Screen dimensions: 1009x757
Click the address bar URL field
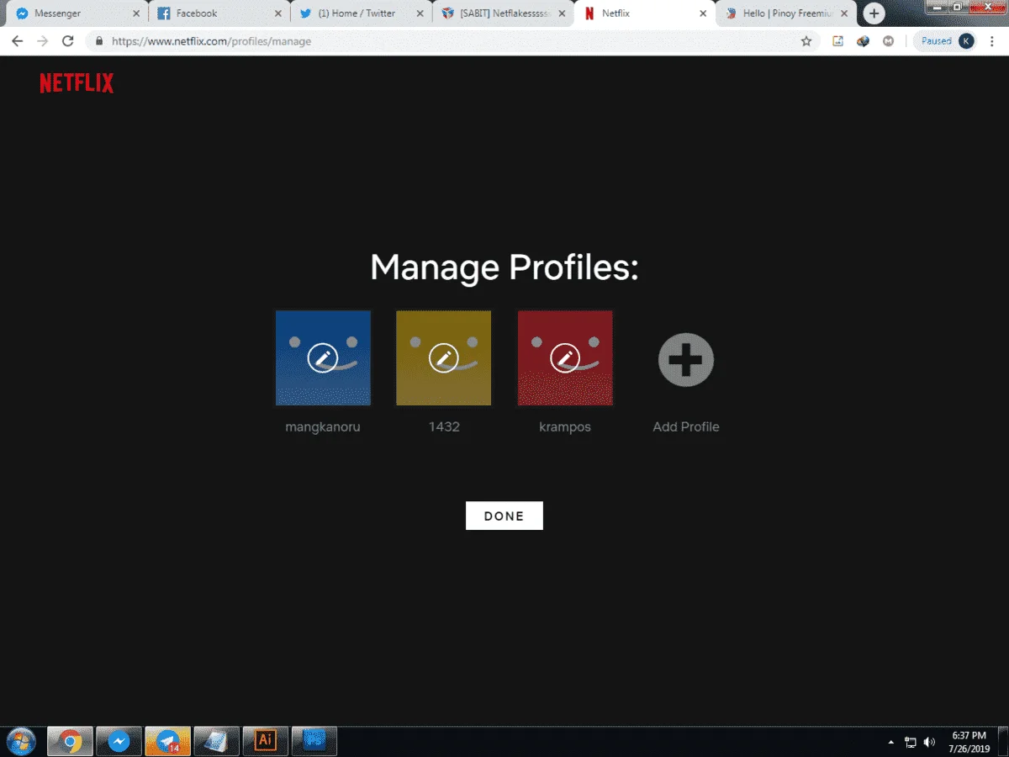(x=454, y=40)
